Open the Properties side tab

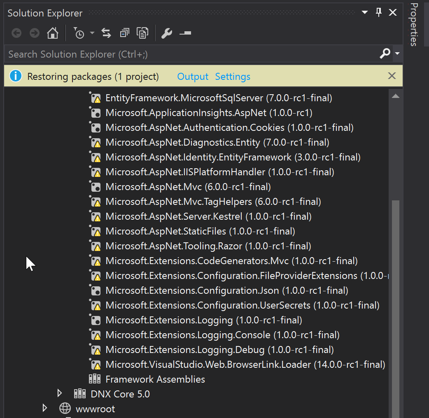tap(414, 25)
